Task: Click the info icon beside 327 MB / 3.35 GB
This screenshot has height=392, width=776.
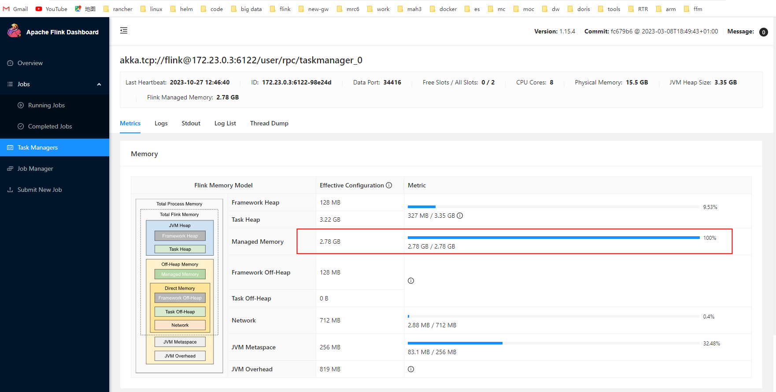Action: tap(460, 216)
